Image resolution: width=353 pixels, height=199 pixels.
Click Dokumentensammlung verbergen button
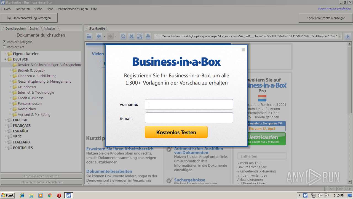[29, 18]
